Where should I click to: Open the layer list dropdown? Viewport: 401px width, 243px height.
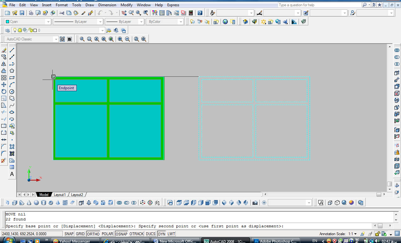click(102, 30)
